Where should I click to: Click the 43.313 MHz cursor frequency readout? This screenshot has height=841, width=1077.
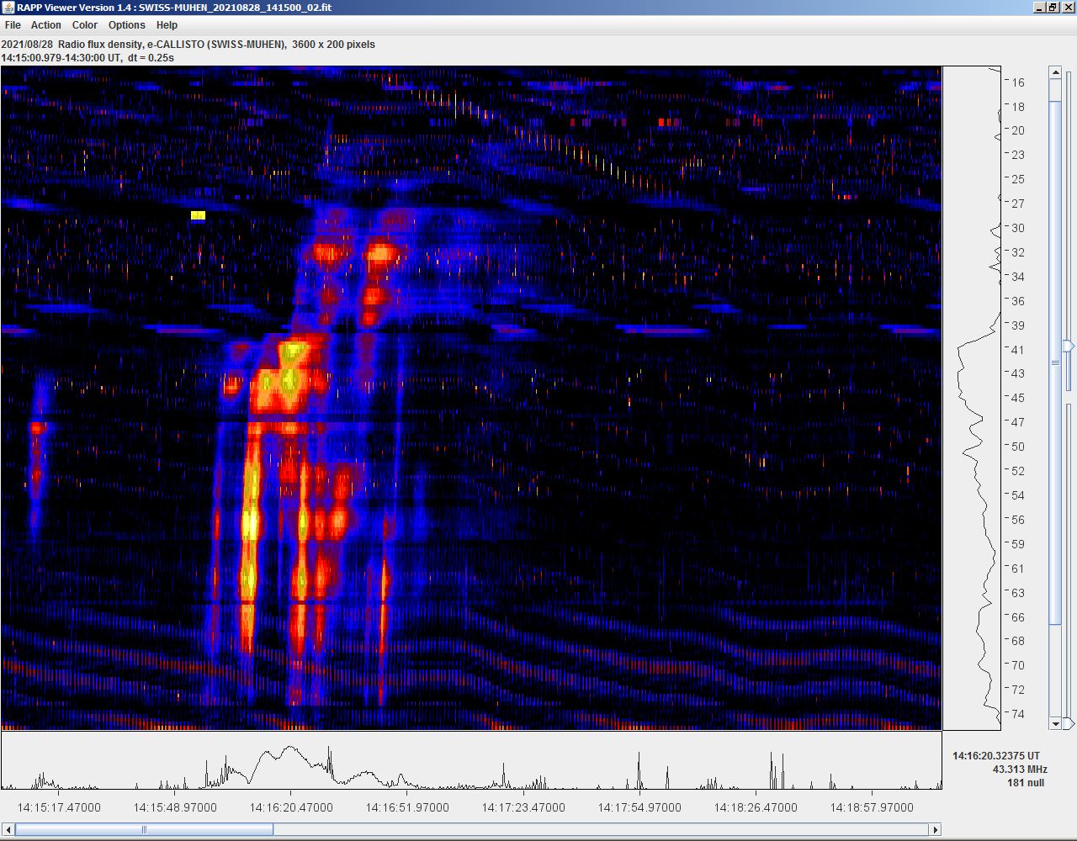click(1020, 770)
